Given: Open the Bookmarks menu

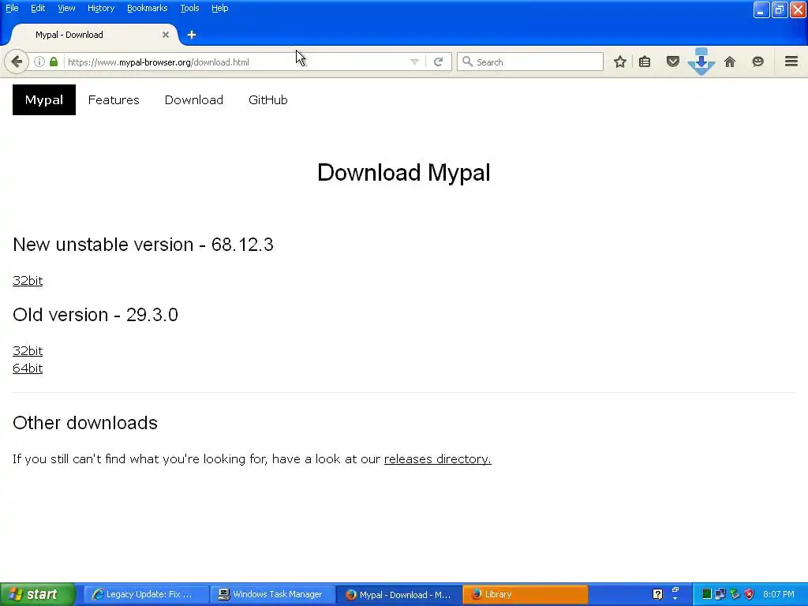Looking at the screenshot, I should click(148, 8).
